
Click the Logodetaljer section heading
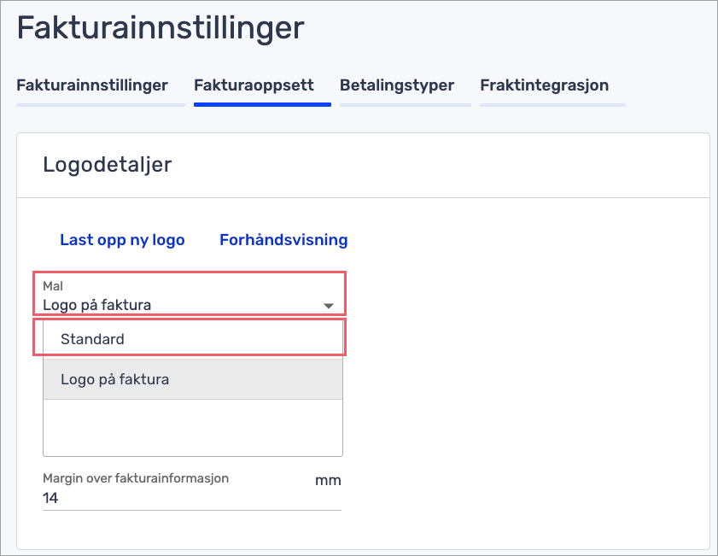click(x=107, y=165)
